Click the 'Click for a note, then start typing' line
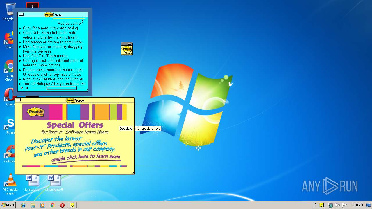Viewport: 372px width, 209px height. click(x=51, y=28)
